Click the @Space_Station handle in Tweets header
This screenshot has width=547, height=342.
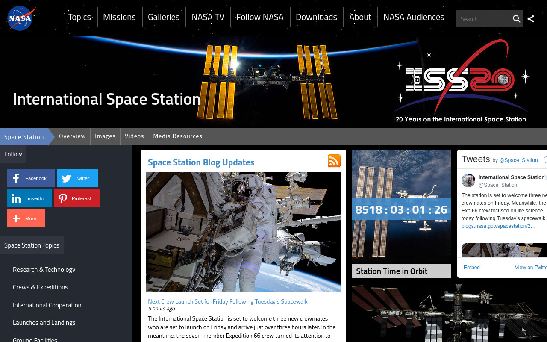pyautogui.click(x=518, y=160)
